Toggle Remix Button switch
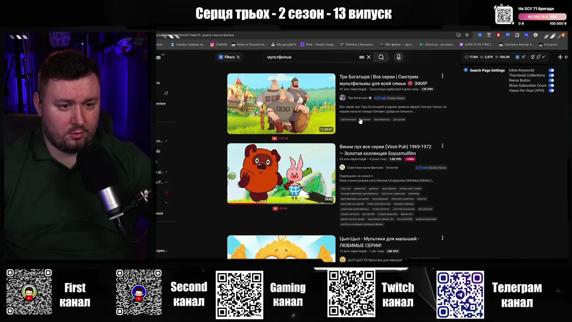The width and height of the screenshot is (572, 322). pyautogui.click(x=551, y=80)
